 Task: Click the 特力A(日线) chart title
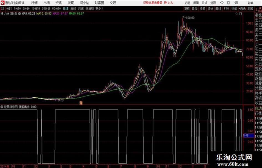pos(9,14)
